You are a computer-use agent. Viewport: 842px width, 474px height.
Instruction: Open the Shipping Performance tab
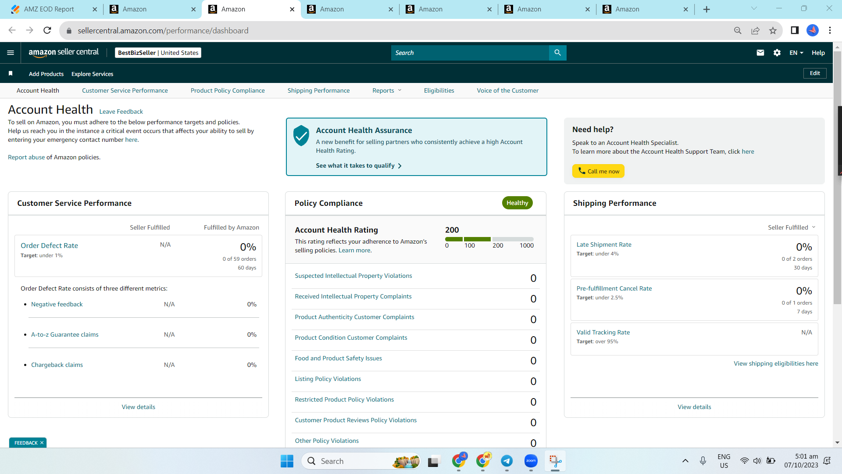coord(319,90)
